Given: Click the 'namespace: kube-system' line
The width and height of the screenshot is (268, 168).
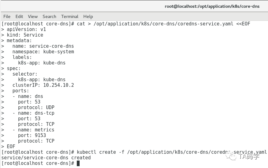Looking at the screenshot, I should tap(43, 52).
